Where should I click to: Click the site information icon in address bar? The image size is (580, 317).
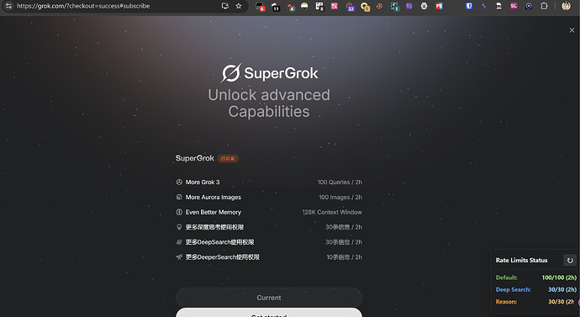point(8,6)
